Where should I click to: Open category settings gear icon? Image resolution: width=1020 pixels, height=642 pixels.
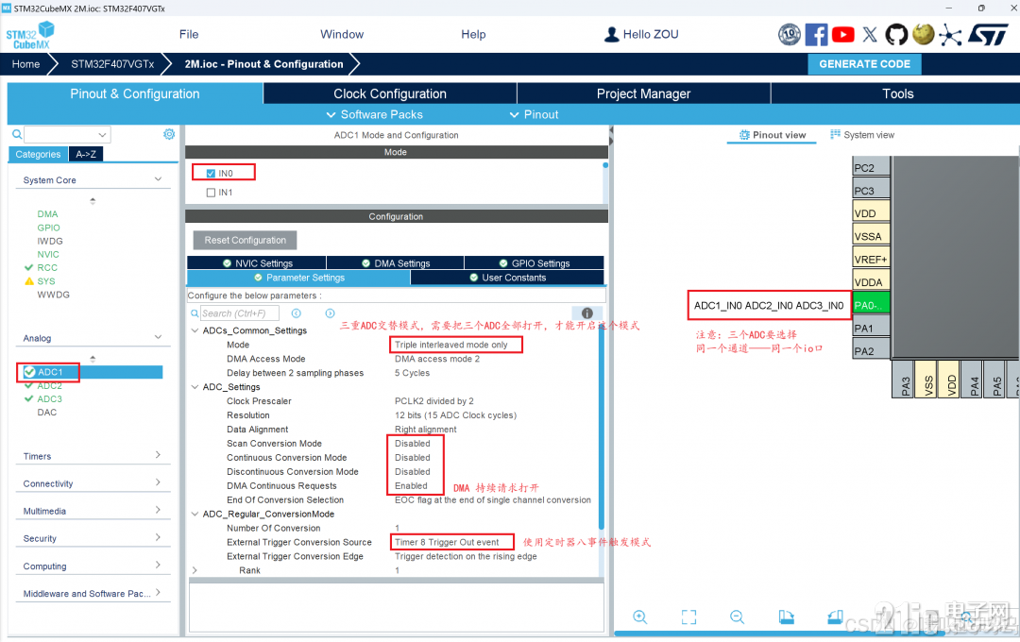[169, 134]
